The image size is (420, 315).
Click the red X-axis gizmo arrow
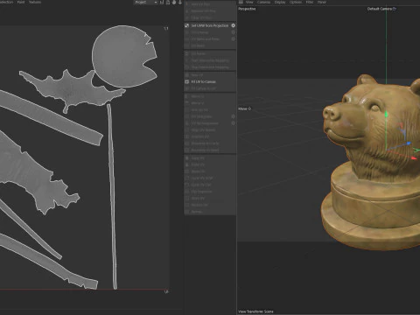[414, 157]
